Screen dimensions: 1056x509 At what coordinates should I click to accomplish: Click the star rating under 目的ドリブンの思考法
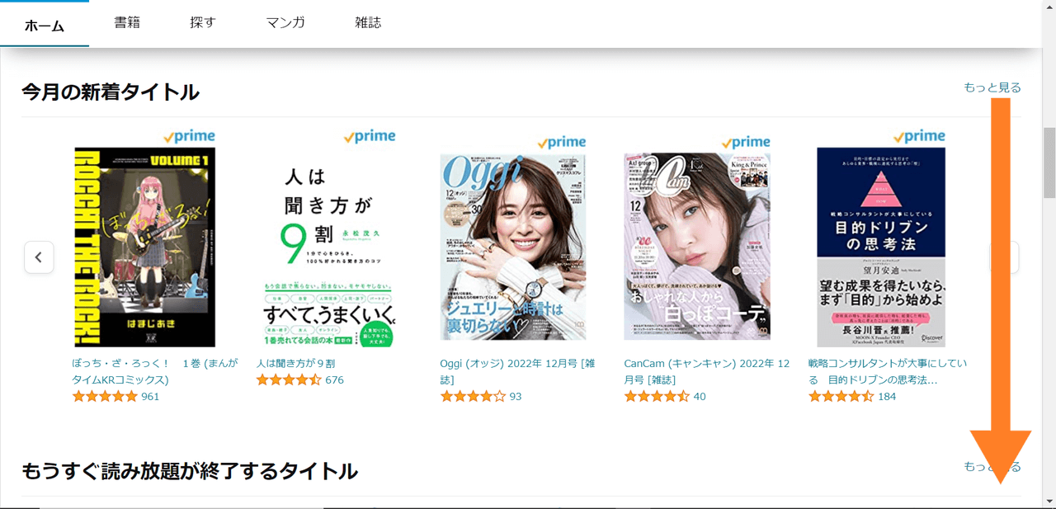tap(841, 397)
